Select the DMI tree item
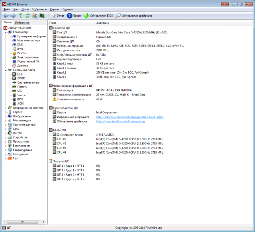 (18, 45)
